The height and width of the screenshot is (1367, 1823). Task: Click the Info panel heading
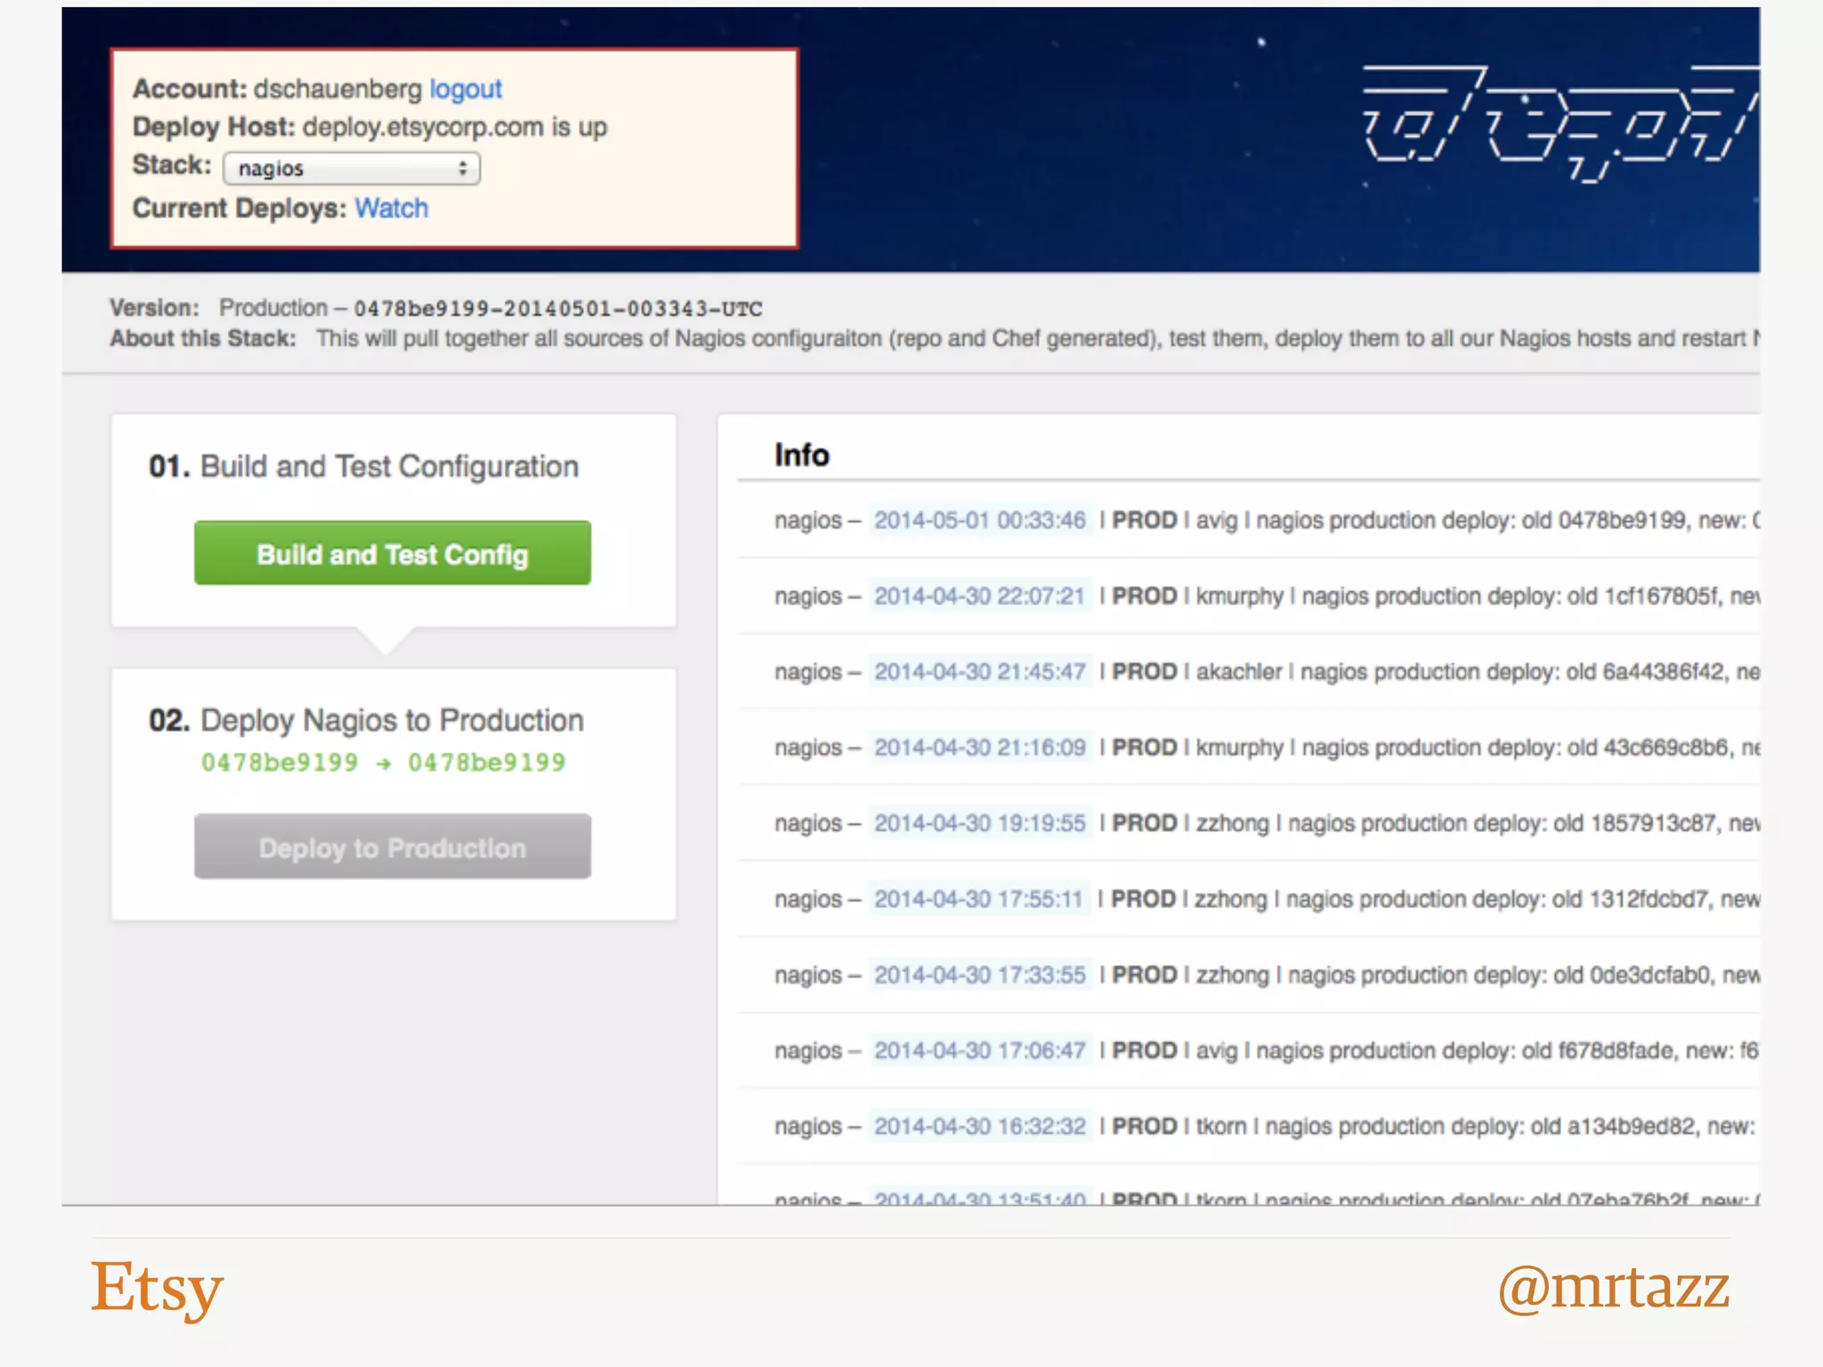[x=801, y=455]
